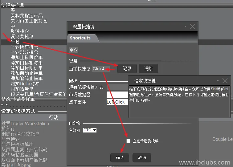Cancel using the 取消 button
Screen dimensions: 233x167
[x=142, y=157]
